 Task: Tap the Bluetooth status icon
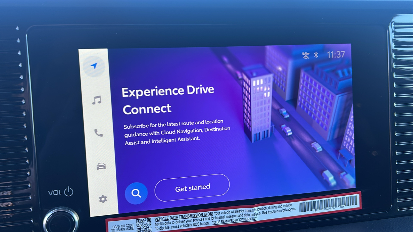pyautogui.click(x=316, y=55)
